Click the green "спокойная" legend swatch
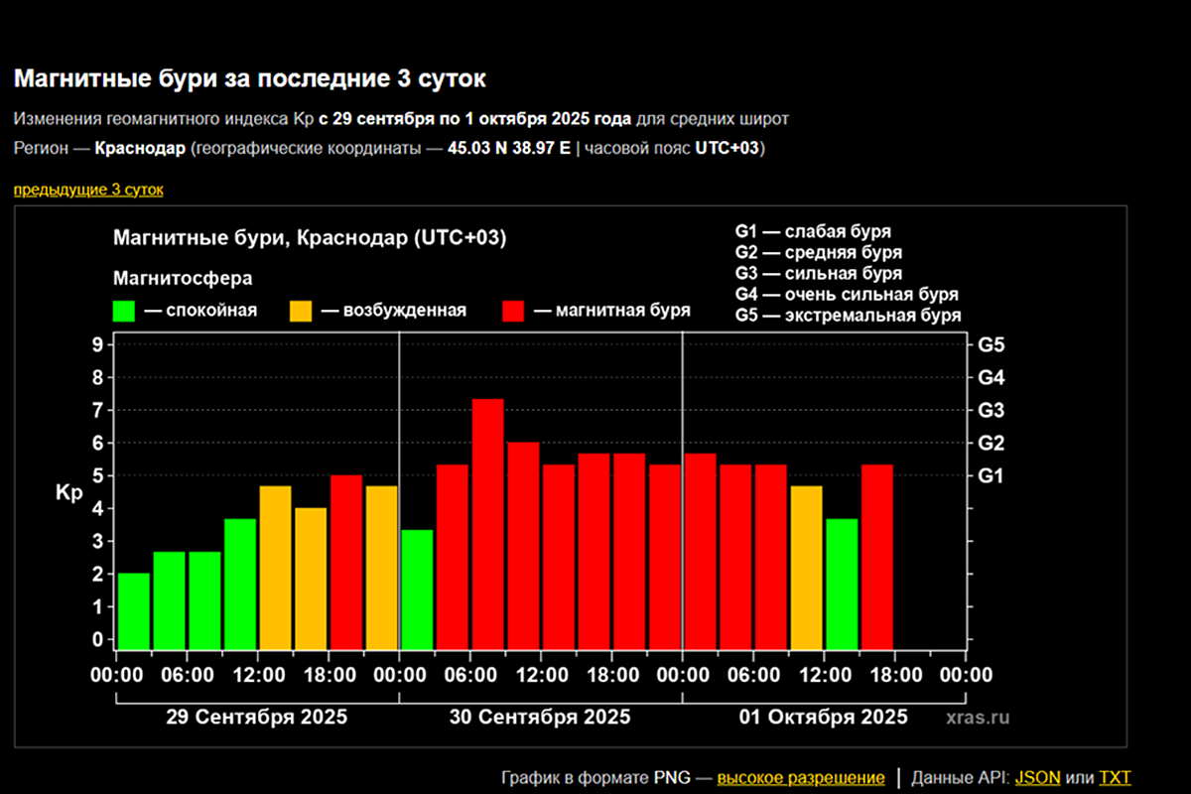This screenshot has width=1191, height=794. (124, 311)
